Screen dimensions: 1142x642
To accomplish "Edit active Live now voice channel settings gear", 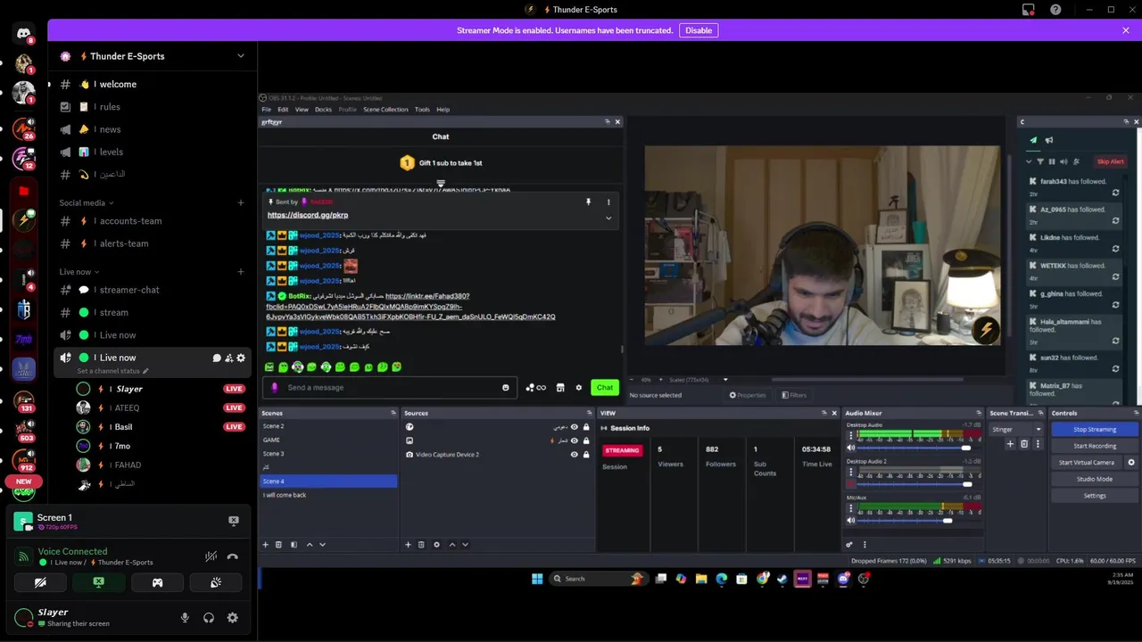I will point(241,358).
